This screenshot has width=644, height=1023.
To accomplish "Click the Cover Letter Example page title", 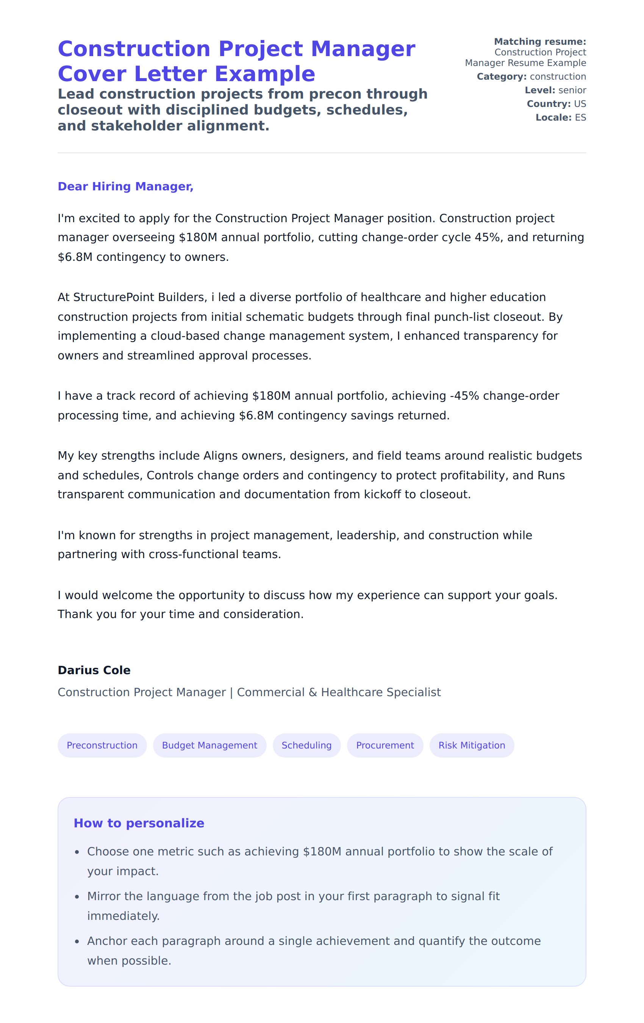I will coord(236,61).
